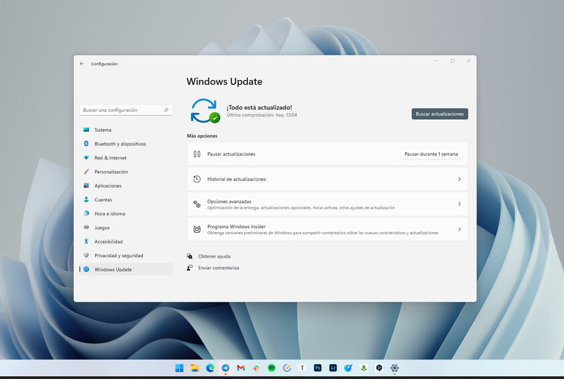Expand the Opciones avanzadas chevron

pos(459,204)
